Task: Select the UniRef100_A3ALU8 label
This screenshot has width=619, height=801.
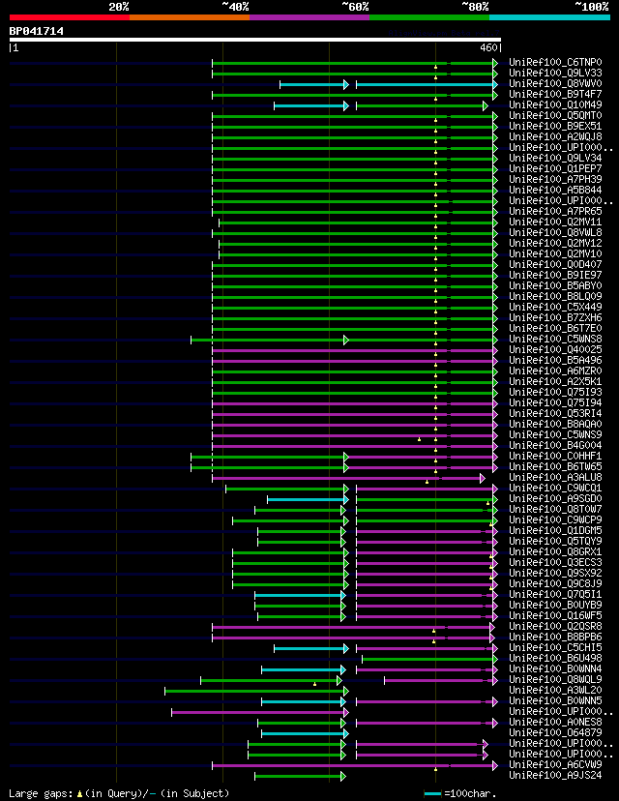Action: click(x=555, y=477)
